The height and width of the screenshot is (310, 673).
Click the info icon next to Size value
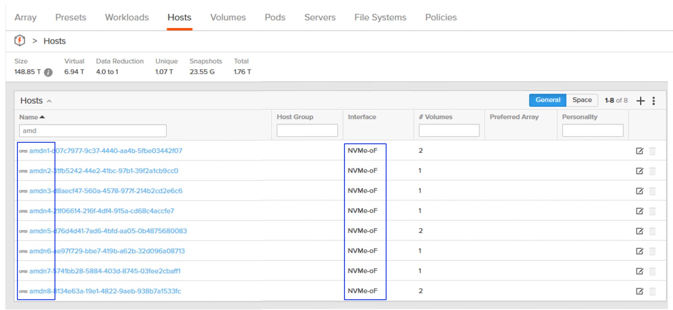click(48, 72)
